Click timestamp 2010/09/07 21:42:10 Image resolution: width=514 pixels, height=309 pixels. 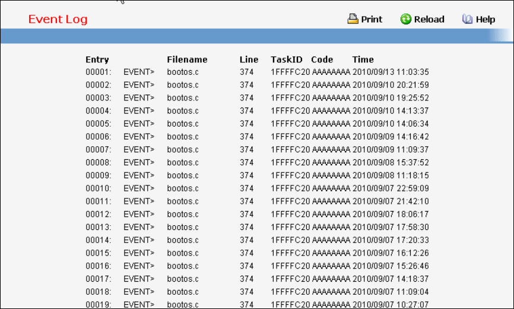coord(391,201)
